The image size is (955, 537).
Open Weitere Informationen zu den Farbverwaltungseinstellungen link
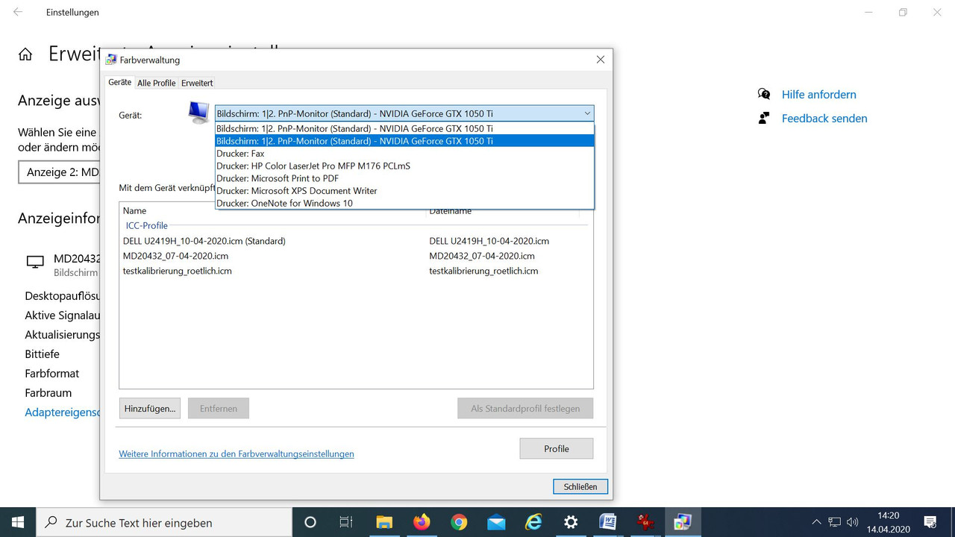click(x=237, y=453)
